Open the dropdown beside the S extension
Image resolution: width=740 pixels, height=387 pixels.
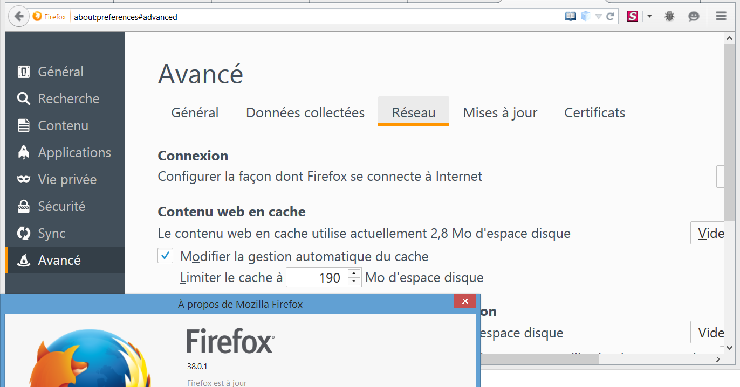[x=649, y=17]
